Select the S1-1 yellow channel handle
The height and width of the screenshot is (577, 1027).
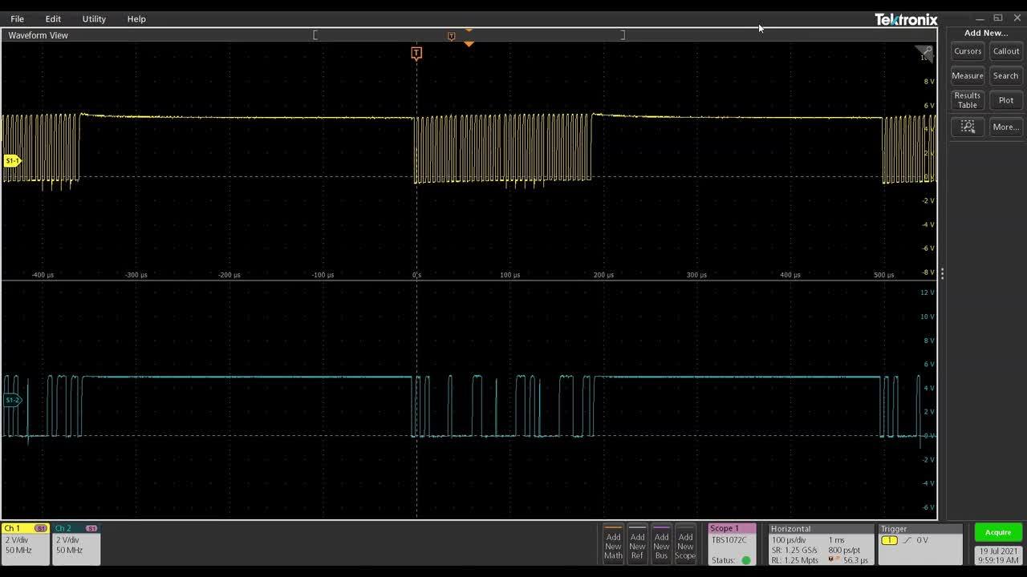pos(11,161)
